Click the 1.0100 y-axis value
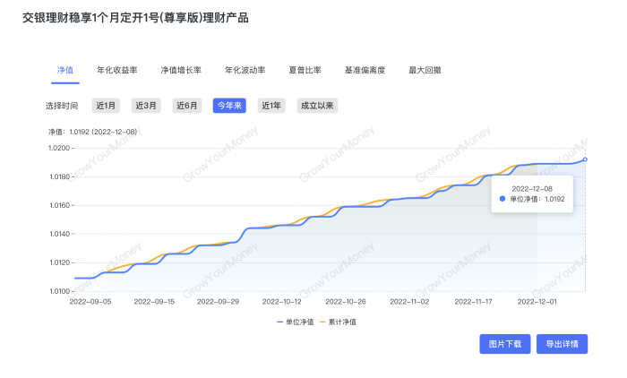 [59, 291]
